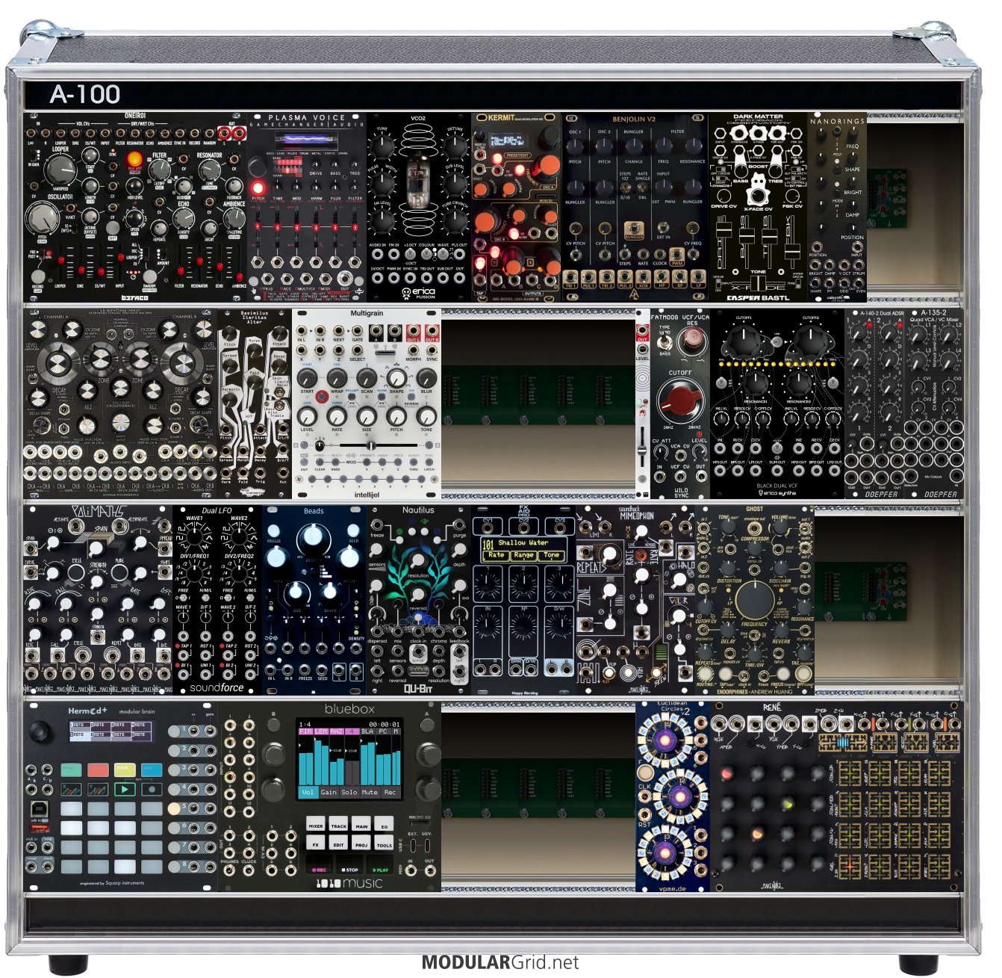Image resolution: width=1002 pixels, height=978 pixels.
Task: Click the DRIVE knob on Plasma Voice
Action: coord(316,165)
